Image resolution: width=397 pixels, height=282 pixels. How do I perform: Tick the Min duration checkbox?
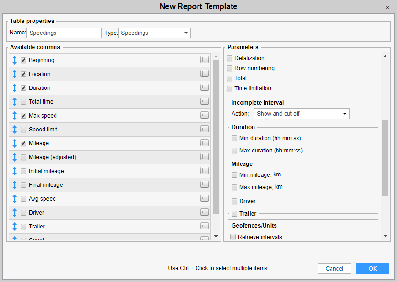point(234,138)
